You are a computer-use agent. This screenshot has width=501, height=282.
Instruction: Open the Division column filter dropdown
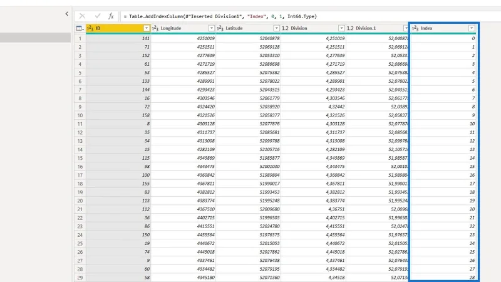pyautogui.click(x=341, y=28)
